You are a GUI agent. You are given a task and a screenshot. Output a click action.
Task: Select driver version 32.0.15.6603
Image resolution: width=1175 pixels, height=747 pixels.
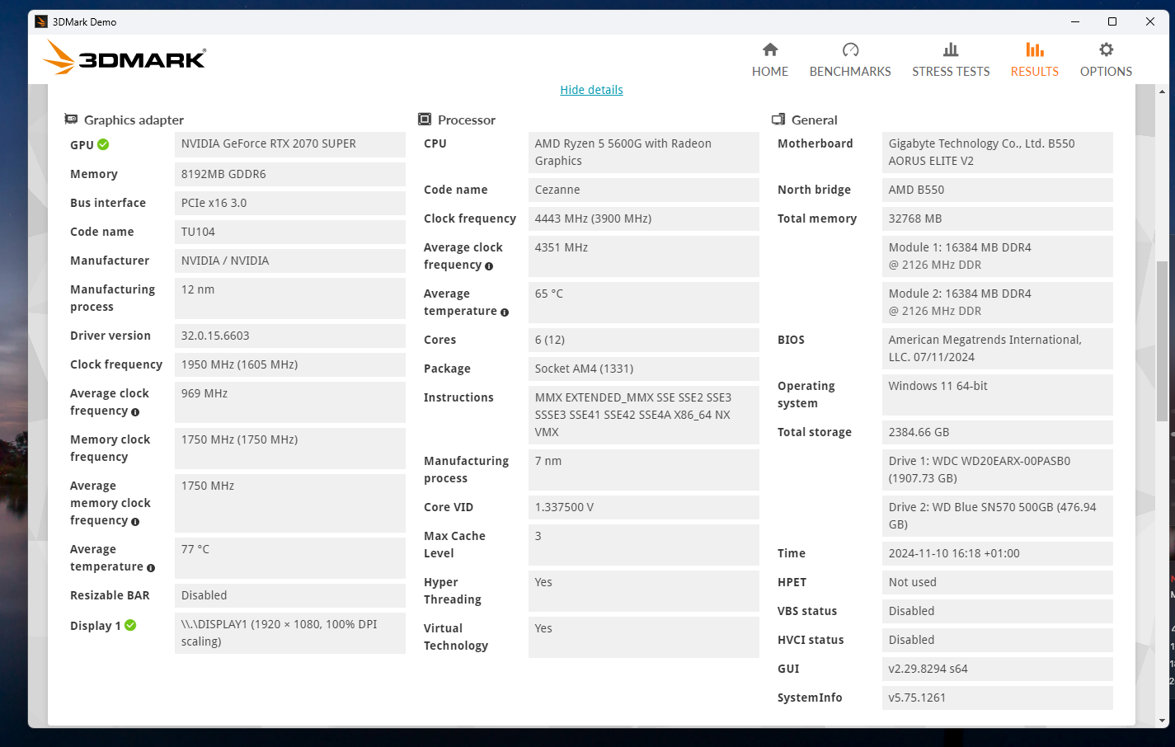(290, 336)
